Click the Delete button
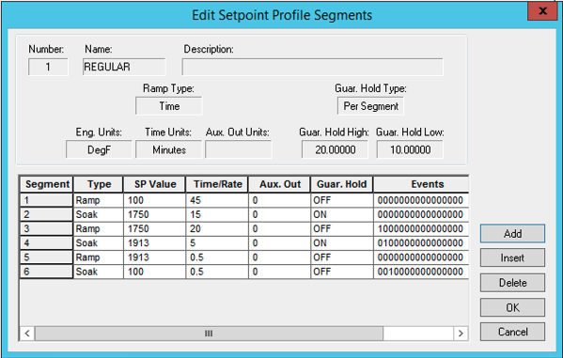The height and width of the screenshot is (358, 563). [512, 283]
